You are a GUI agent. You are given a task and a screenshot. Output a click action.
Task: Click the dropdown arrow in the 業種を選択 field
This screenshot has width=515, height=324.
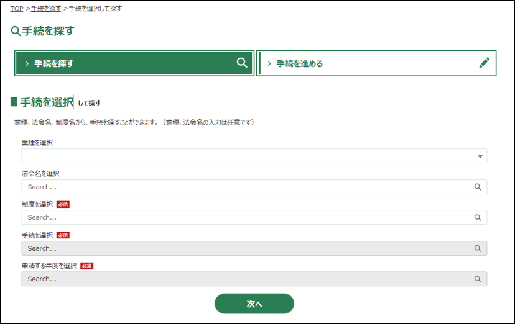point(480,156)
